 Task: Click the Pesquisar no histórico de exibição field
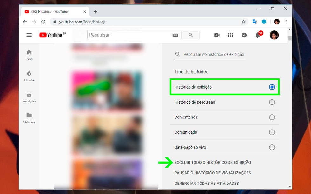pos(214,54)
